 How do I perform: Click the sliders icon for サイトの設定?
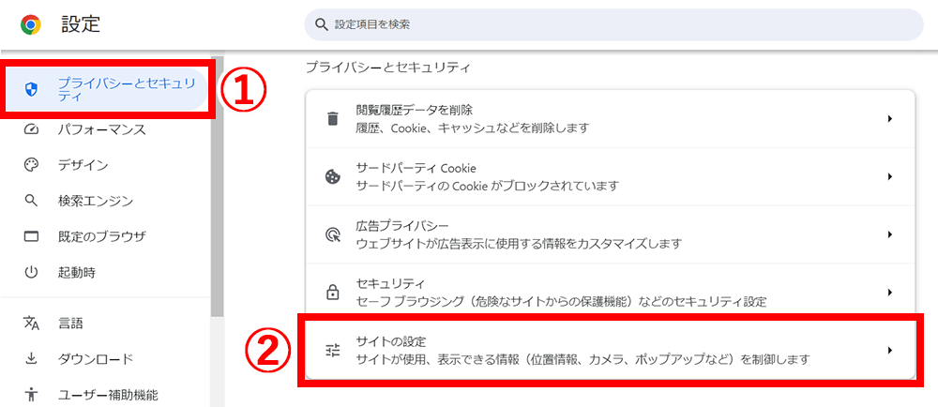(332, 350)
